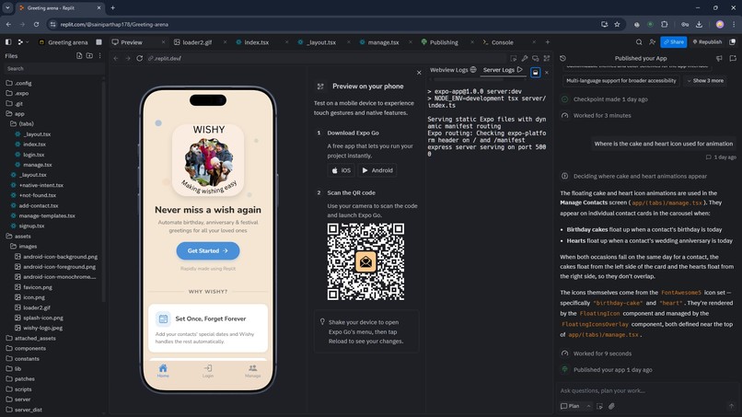The image size is (742, 417).
Task: Open the Files panel three-dot menu
Action: [99, 56]
